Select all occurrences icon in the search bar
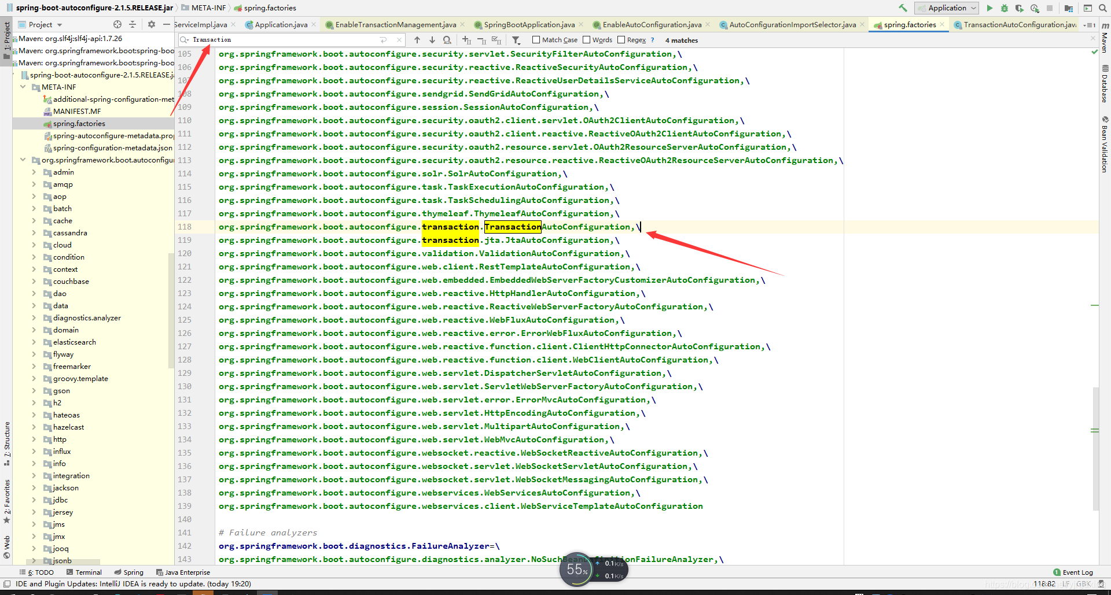This screenshot has height=595, width=1111. (x=496, y=40)
